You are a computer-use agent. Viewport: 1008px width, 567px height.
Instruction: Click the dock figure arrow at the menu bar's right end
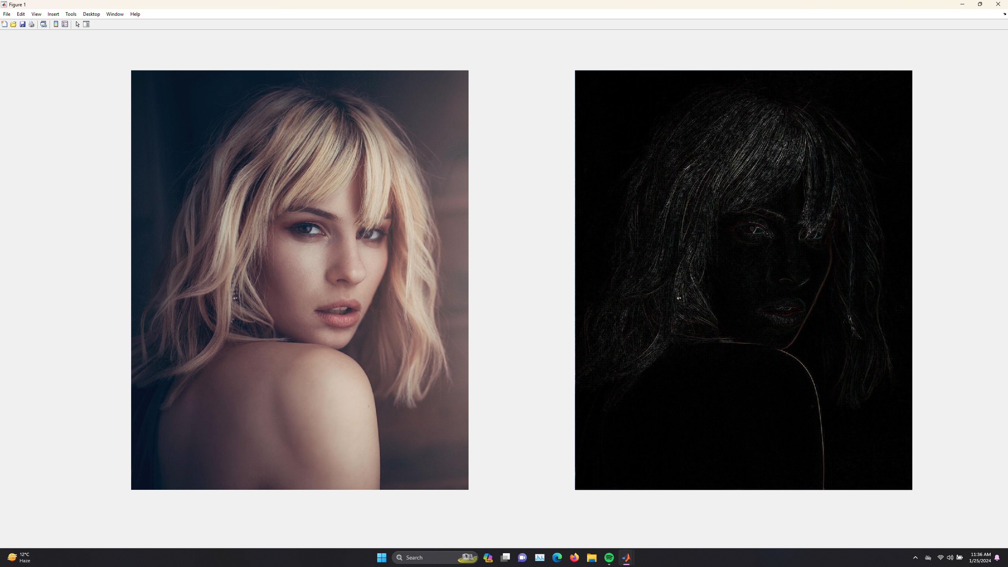1004,14
